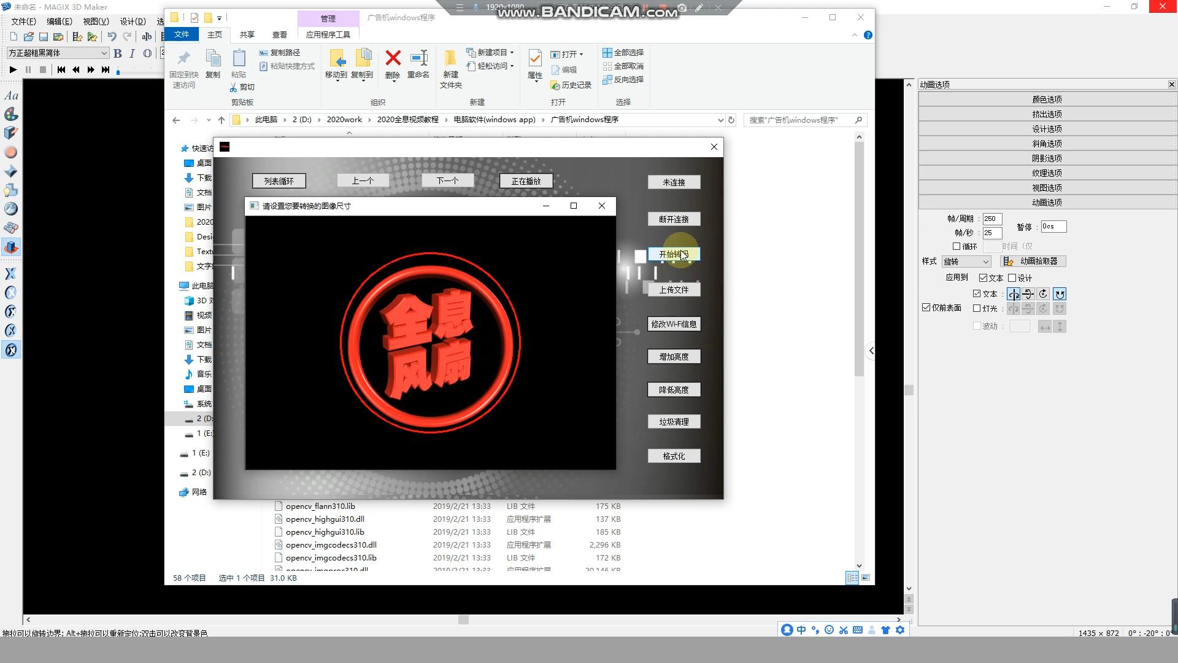Click the Export image icon in MAGIX toolbar
Screen dimensions: 1178x663
[x=58, y=37]
